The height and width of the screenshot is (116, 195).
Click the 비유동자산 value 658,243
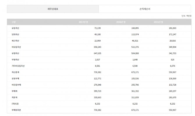pos(97,47)
